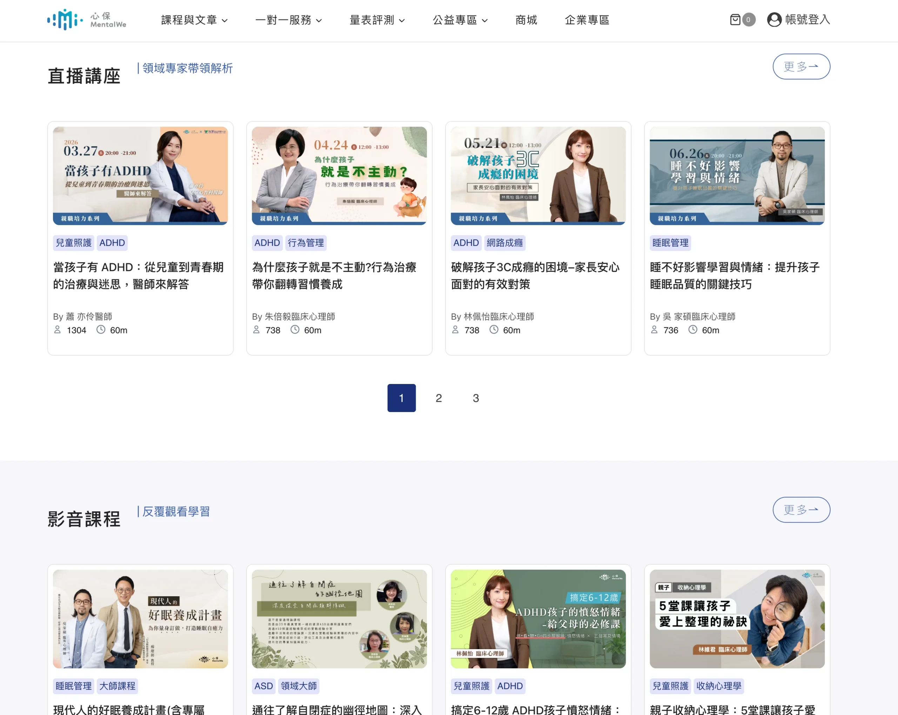
Task: Expand the 公益專區 dropdown
Action: tap(460, 20)
